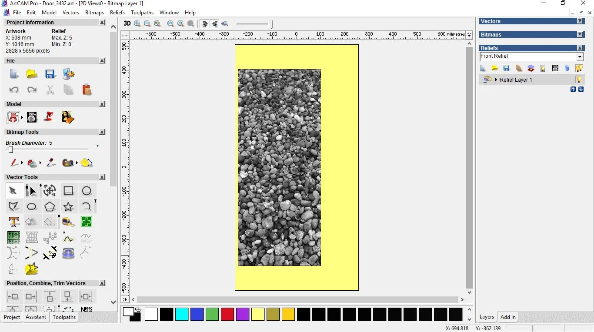Choose the Create Rectangle tool

pos(68,191)
